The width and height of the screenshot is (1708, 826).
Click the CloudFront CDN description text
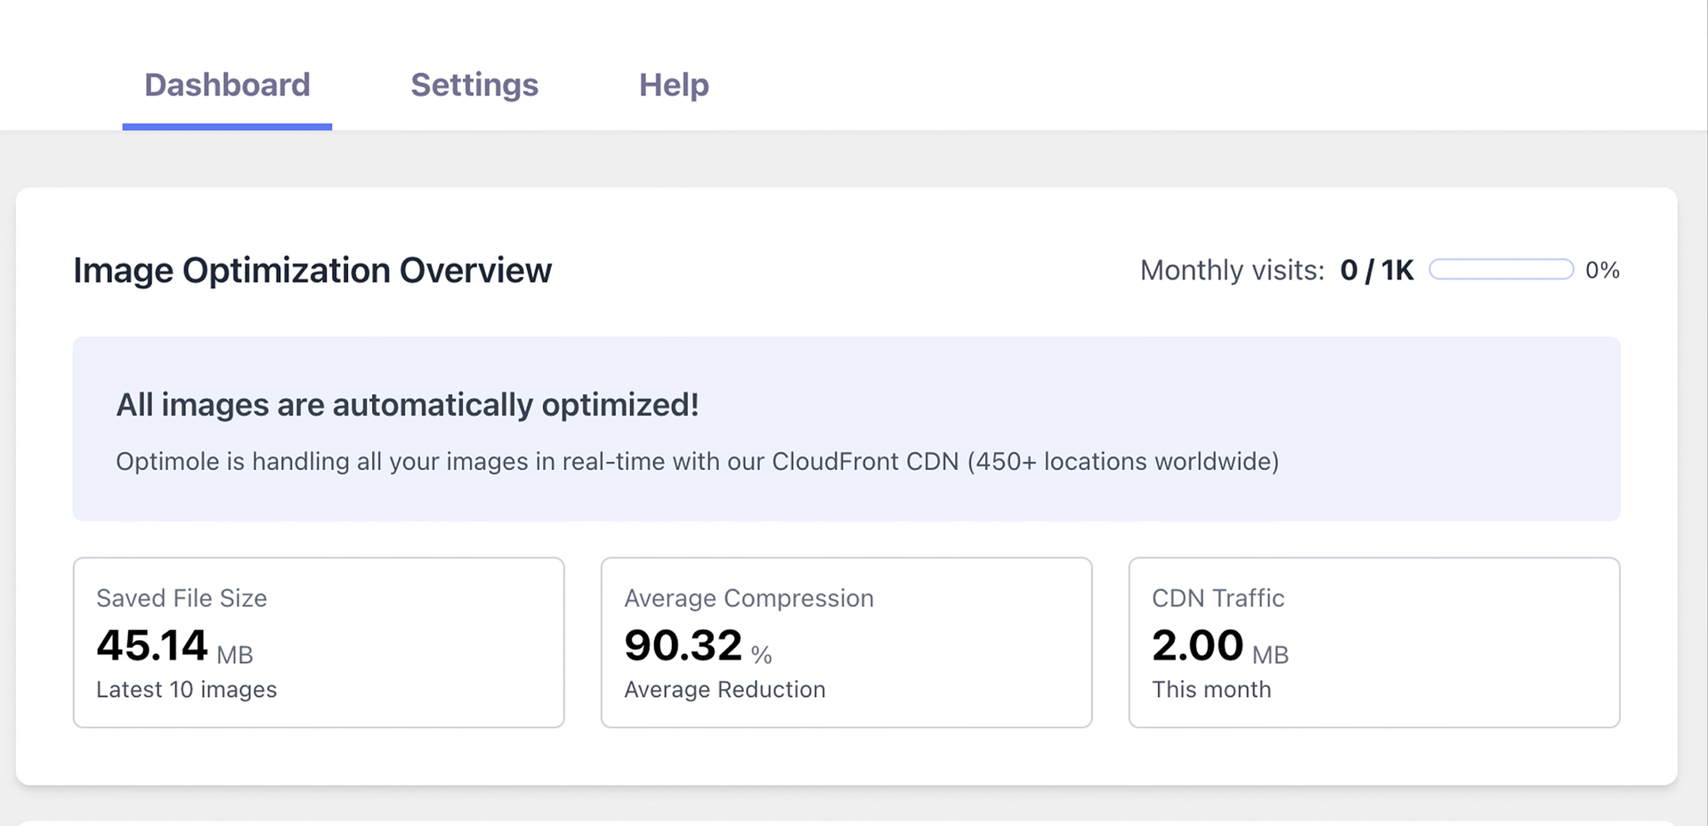click(x=697, y=461)
